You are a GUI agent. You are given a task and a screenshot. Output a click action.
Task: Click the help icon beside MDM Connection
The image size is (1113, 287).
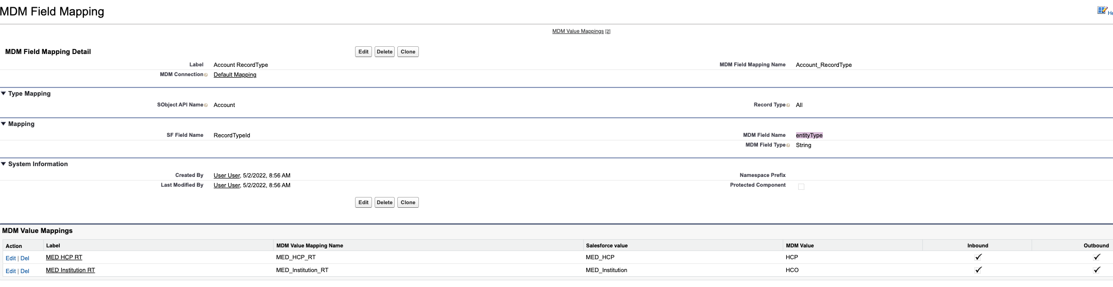coord(206,75)
